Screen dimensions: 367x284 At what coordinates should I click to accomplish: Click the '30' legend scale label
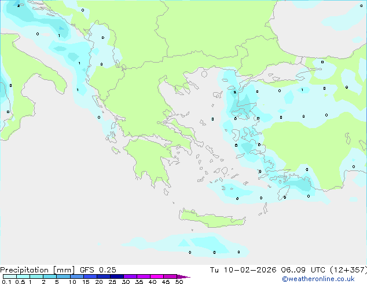tap(126, 282)
